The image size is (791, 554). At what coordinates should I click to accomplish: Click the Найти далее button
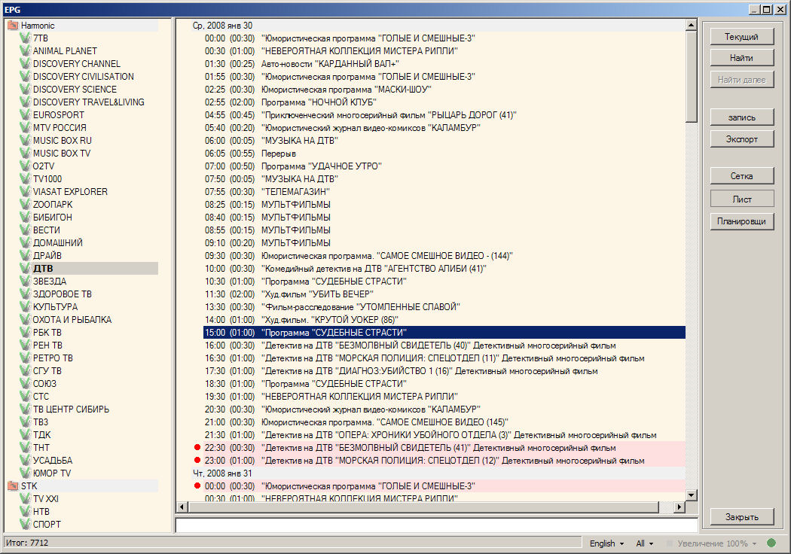click(x=741, y=80)
